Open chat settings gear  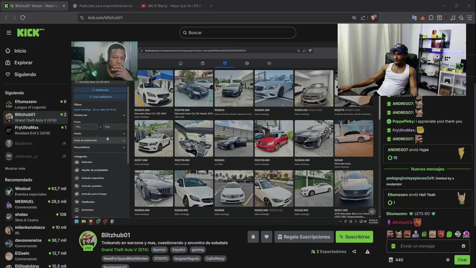tap(448, 260)
